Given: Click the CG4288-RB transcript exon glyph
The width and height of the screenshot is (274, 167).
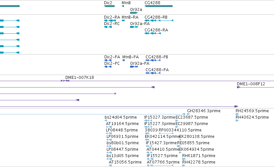Looking at the screenshot, I should pos(159,21).
